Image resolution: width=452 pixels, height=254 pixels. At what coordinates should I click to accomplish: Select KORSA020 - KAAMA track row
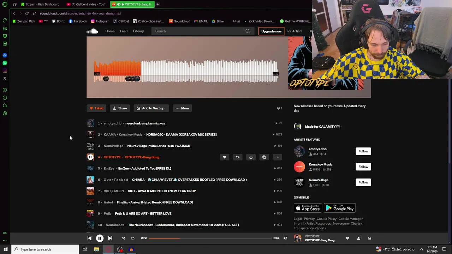tap(184, 134)
